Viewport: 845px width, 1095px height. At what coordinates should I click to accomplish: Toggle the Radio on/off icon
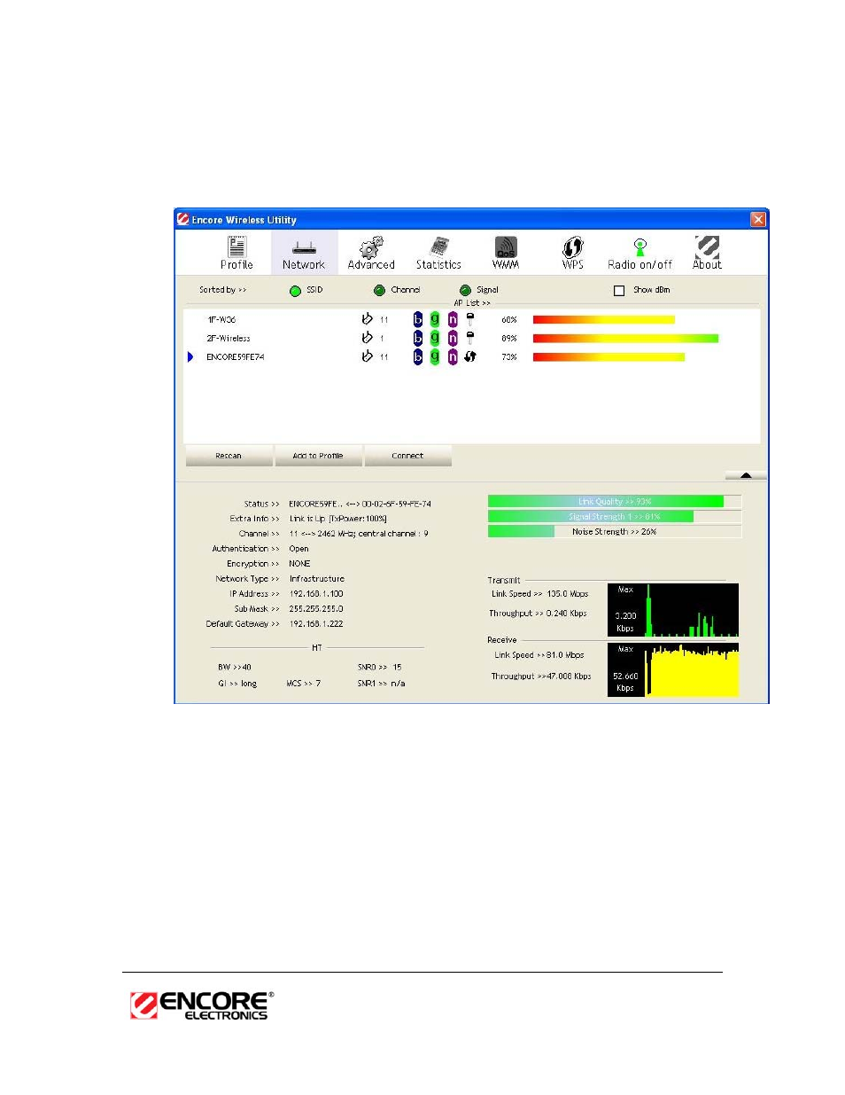click(x=640, y=253)
